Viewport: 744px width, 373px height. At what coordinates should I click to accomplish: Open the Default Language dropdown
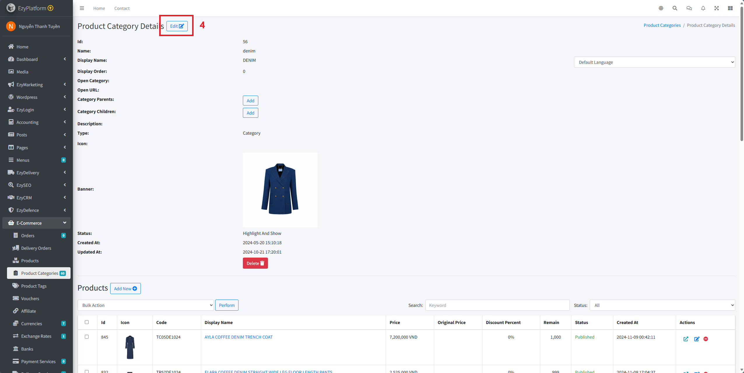pyautogui.click(x=654, y=62)
